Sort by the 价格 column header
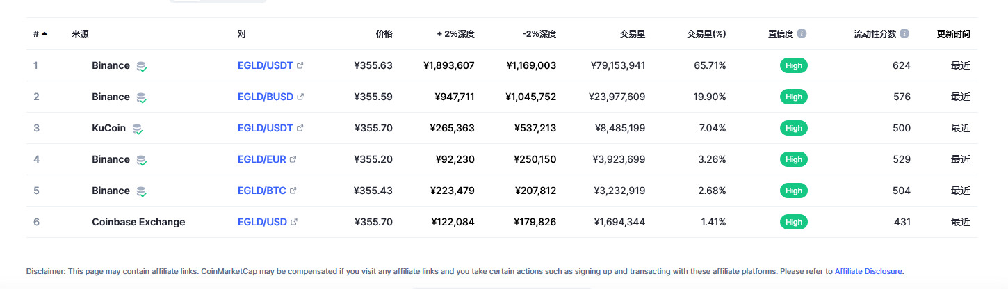This screenshot has width=1008, height=299. click(384, 33)
